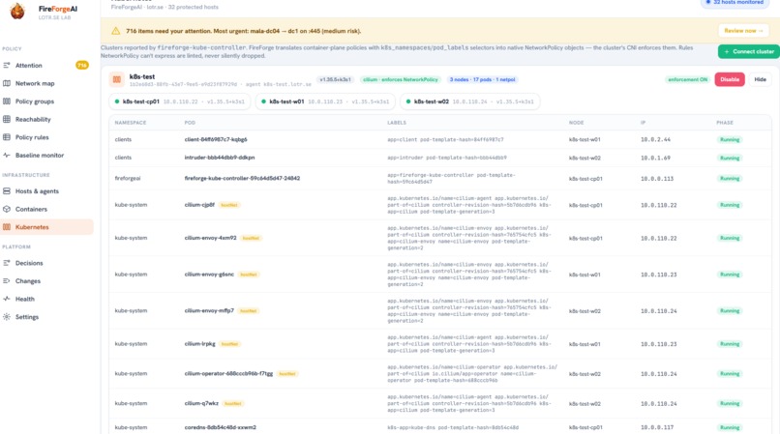Image resolution: width=780 pixels, height=434 pixels.
Task: Select node chip k8s-test-w02
Action: pyautogui.click(x=470, y=101)
